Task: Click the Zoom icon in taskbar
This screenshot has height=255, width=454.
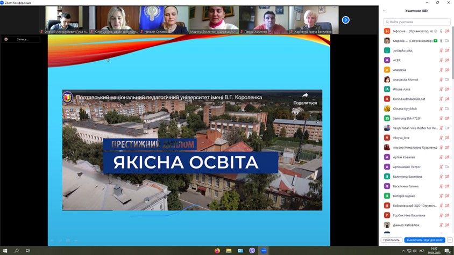Action: pyautogui.click(x=264, y=251)
